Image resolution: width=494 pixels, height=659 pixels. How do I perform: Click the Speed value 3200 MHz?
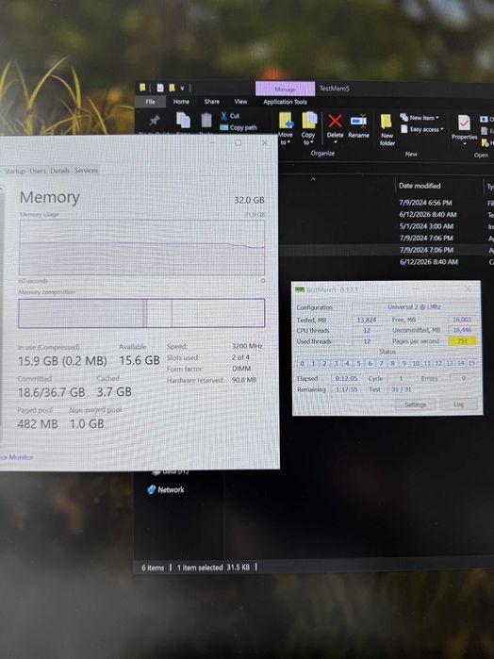[x=247, y=346]
